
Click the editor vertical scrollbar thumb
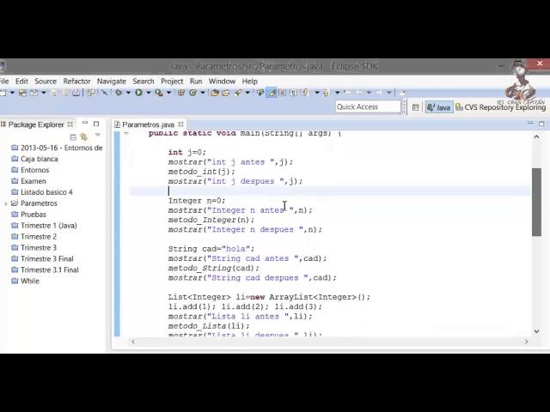pyautogui.click(x=536, y=203)
